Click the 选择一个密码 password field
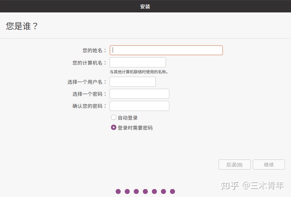291x197 pixels. pos(139,94)
